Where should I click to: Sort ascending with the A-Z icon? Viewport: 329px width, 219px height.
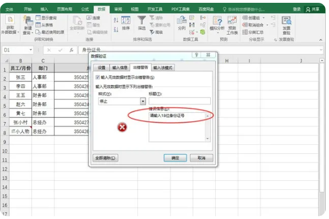coord(116,20)
